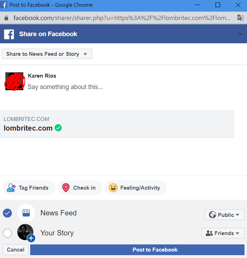Select the Your Story radio circle
Screen dimensions: 247x258
(x=7, y=233)
